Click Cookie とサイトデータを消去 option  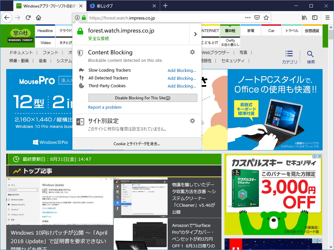click(137, 144)
